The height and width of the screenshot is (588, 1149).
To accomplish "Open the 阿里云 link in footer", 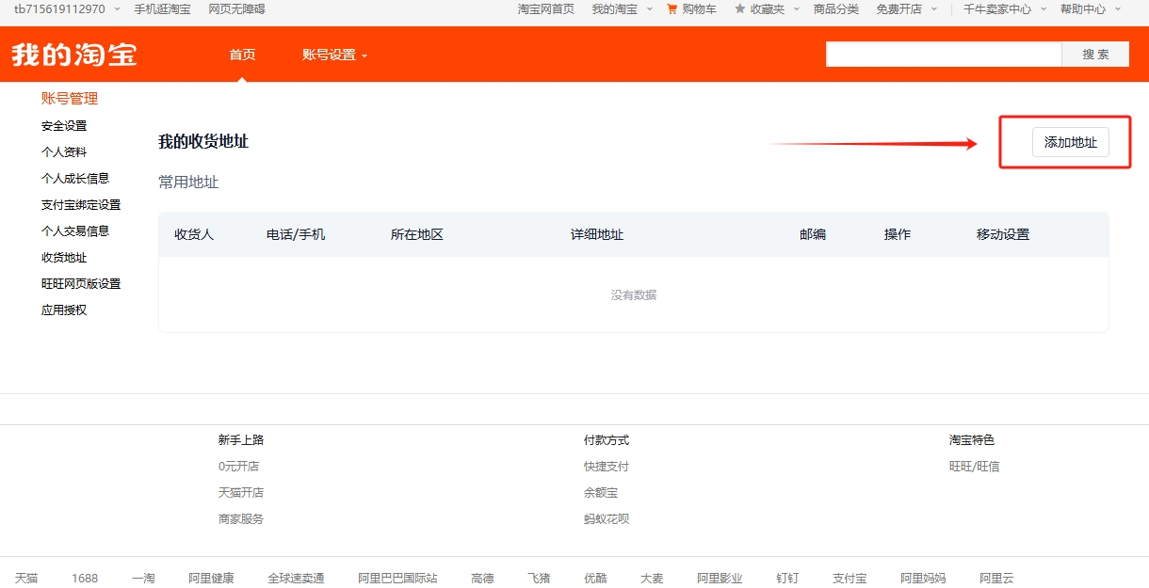I will 996,579.
